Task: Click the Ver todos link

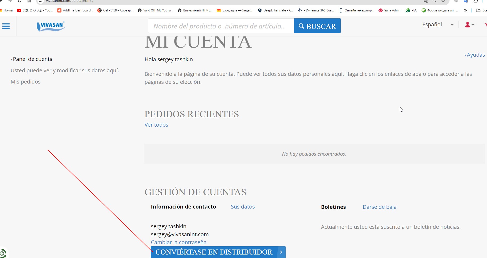Action: tap(156, 125)
